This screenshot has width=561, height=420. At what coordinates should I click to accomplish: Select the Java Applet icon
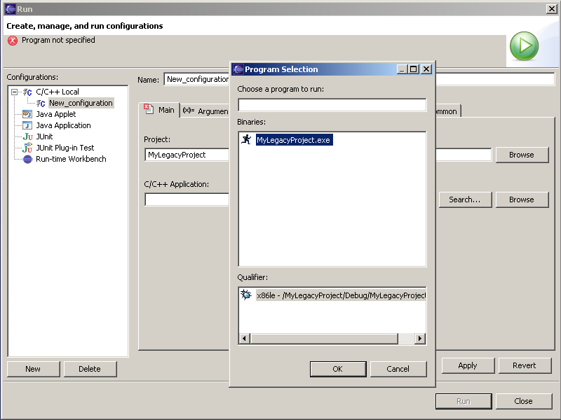(x=27, y=114)
